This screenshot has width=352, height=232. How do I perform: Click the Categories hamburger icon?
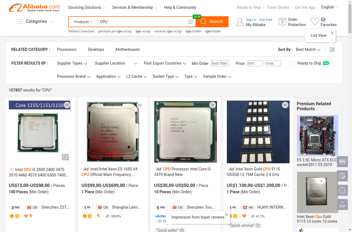20,21
